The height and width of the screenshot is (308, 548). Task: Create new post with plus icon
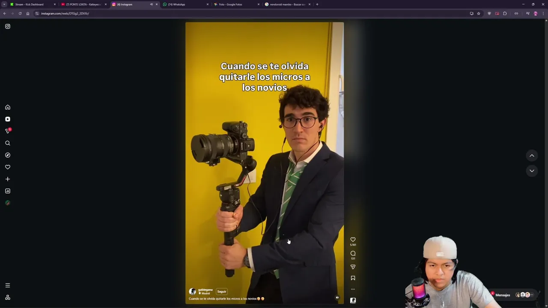tap(8, 179)
